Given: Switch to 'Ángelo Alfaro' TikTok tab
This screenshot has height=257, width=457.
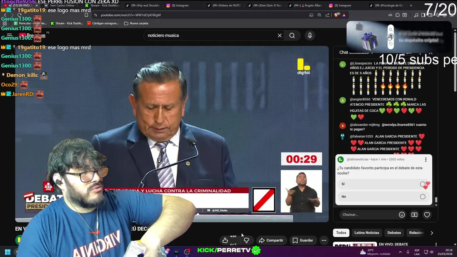Looking at the screenshot, I should coord(305,5).
